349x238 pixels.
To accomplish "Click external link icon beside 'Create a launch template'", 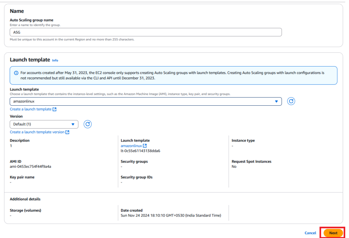I will [55, 109].
